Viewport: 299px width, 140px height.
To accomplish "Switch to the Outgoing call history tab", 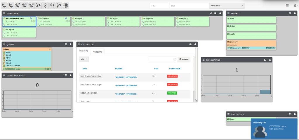I will click(98, 52).
